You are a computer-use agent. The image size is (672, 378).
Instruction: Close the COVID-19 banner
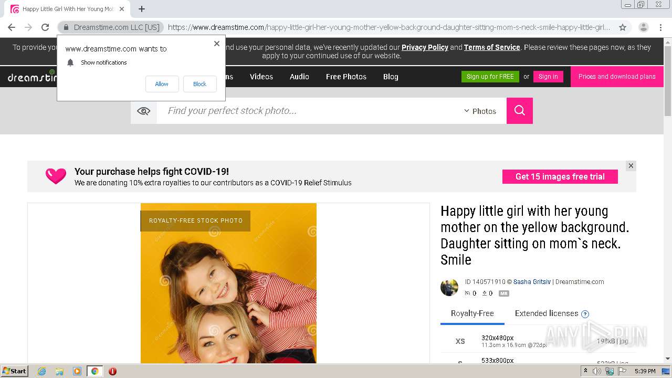631,166
